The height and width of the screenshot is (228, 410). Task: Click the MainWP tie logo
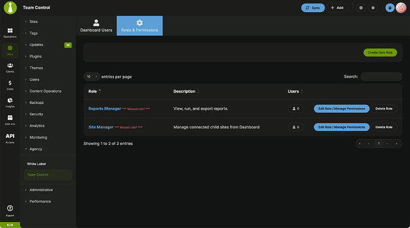(10, 8)
